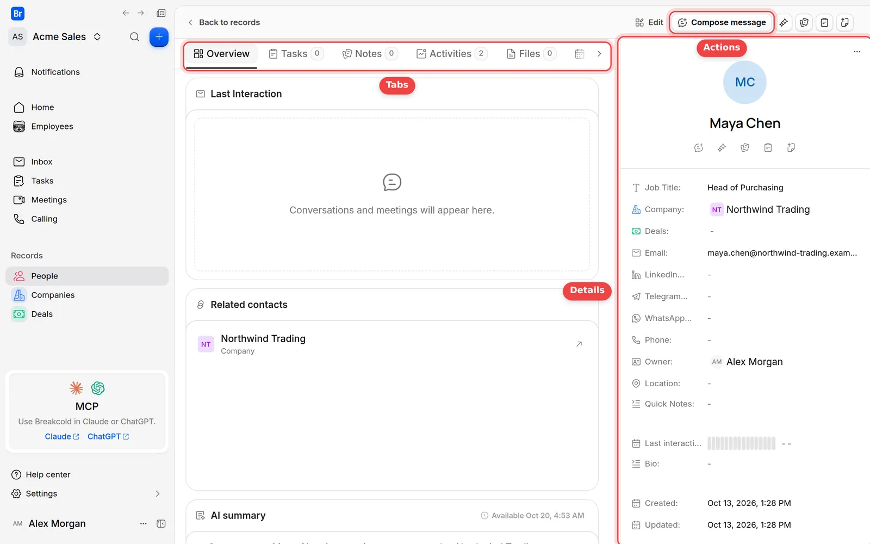This screenshot has width=870, height=544.
Task: Open Calling in the sidebar
Action: coord(87,219)
